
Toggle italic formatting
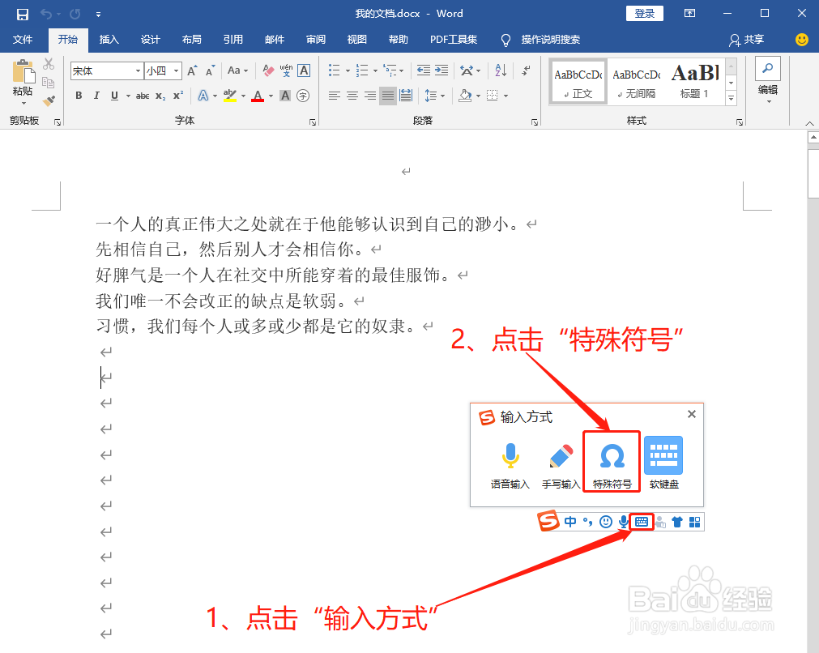tap(96, 96)
